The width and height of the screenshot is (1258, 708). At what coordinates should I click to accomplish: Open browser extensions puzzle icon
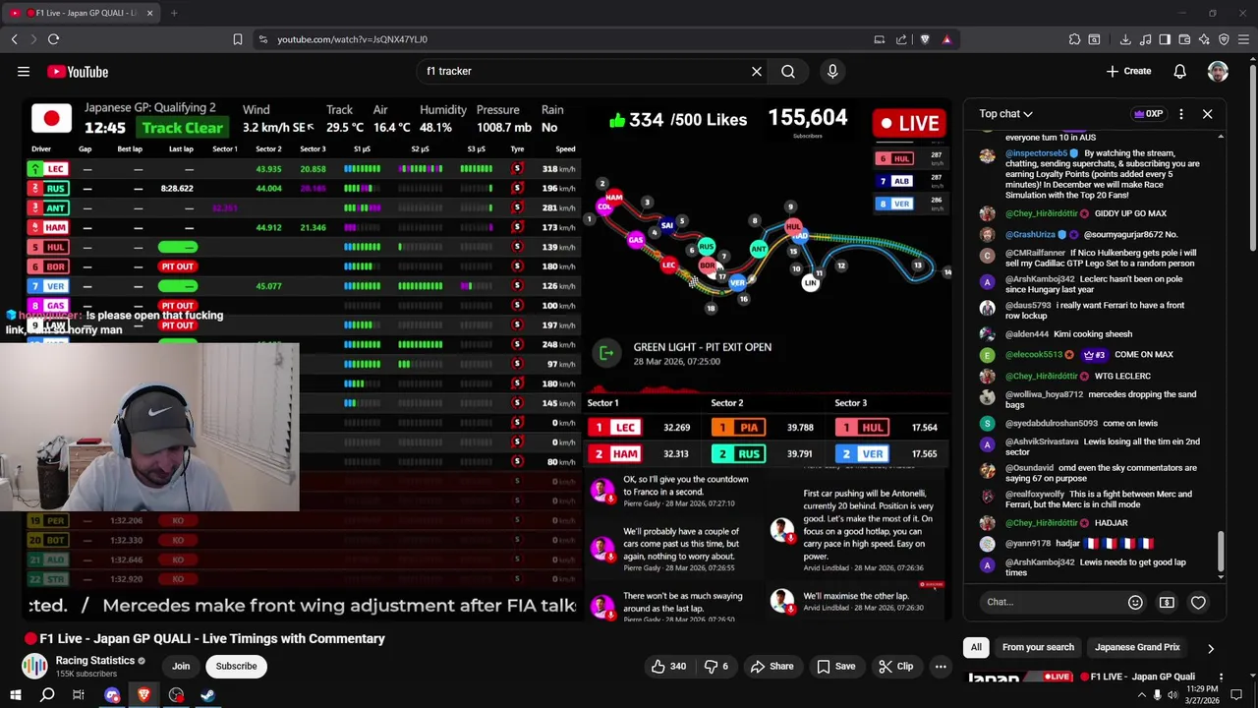coord(1074,39)
